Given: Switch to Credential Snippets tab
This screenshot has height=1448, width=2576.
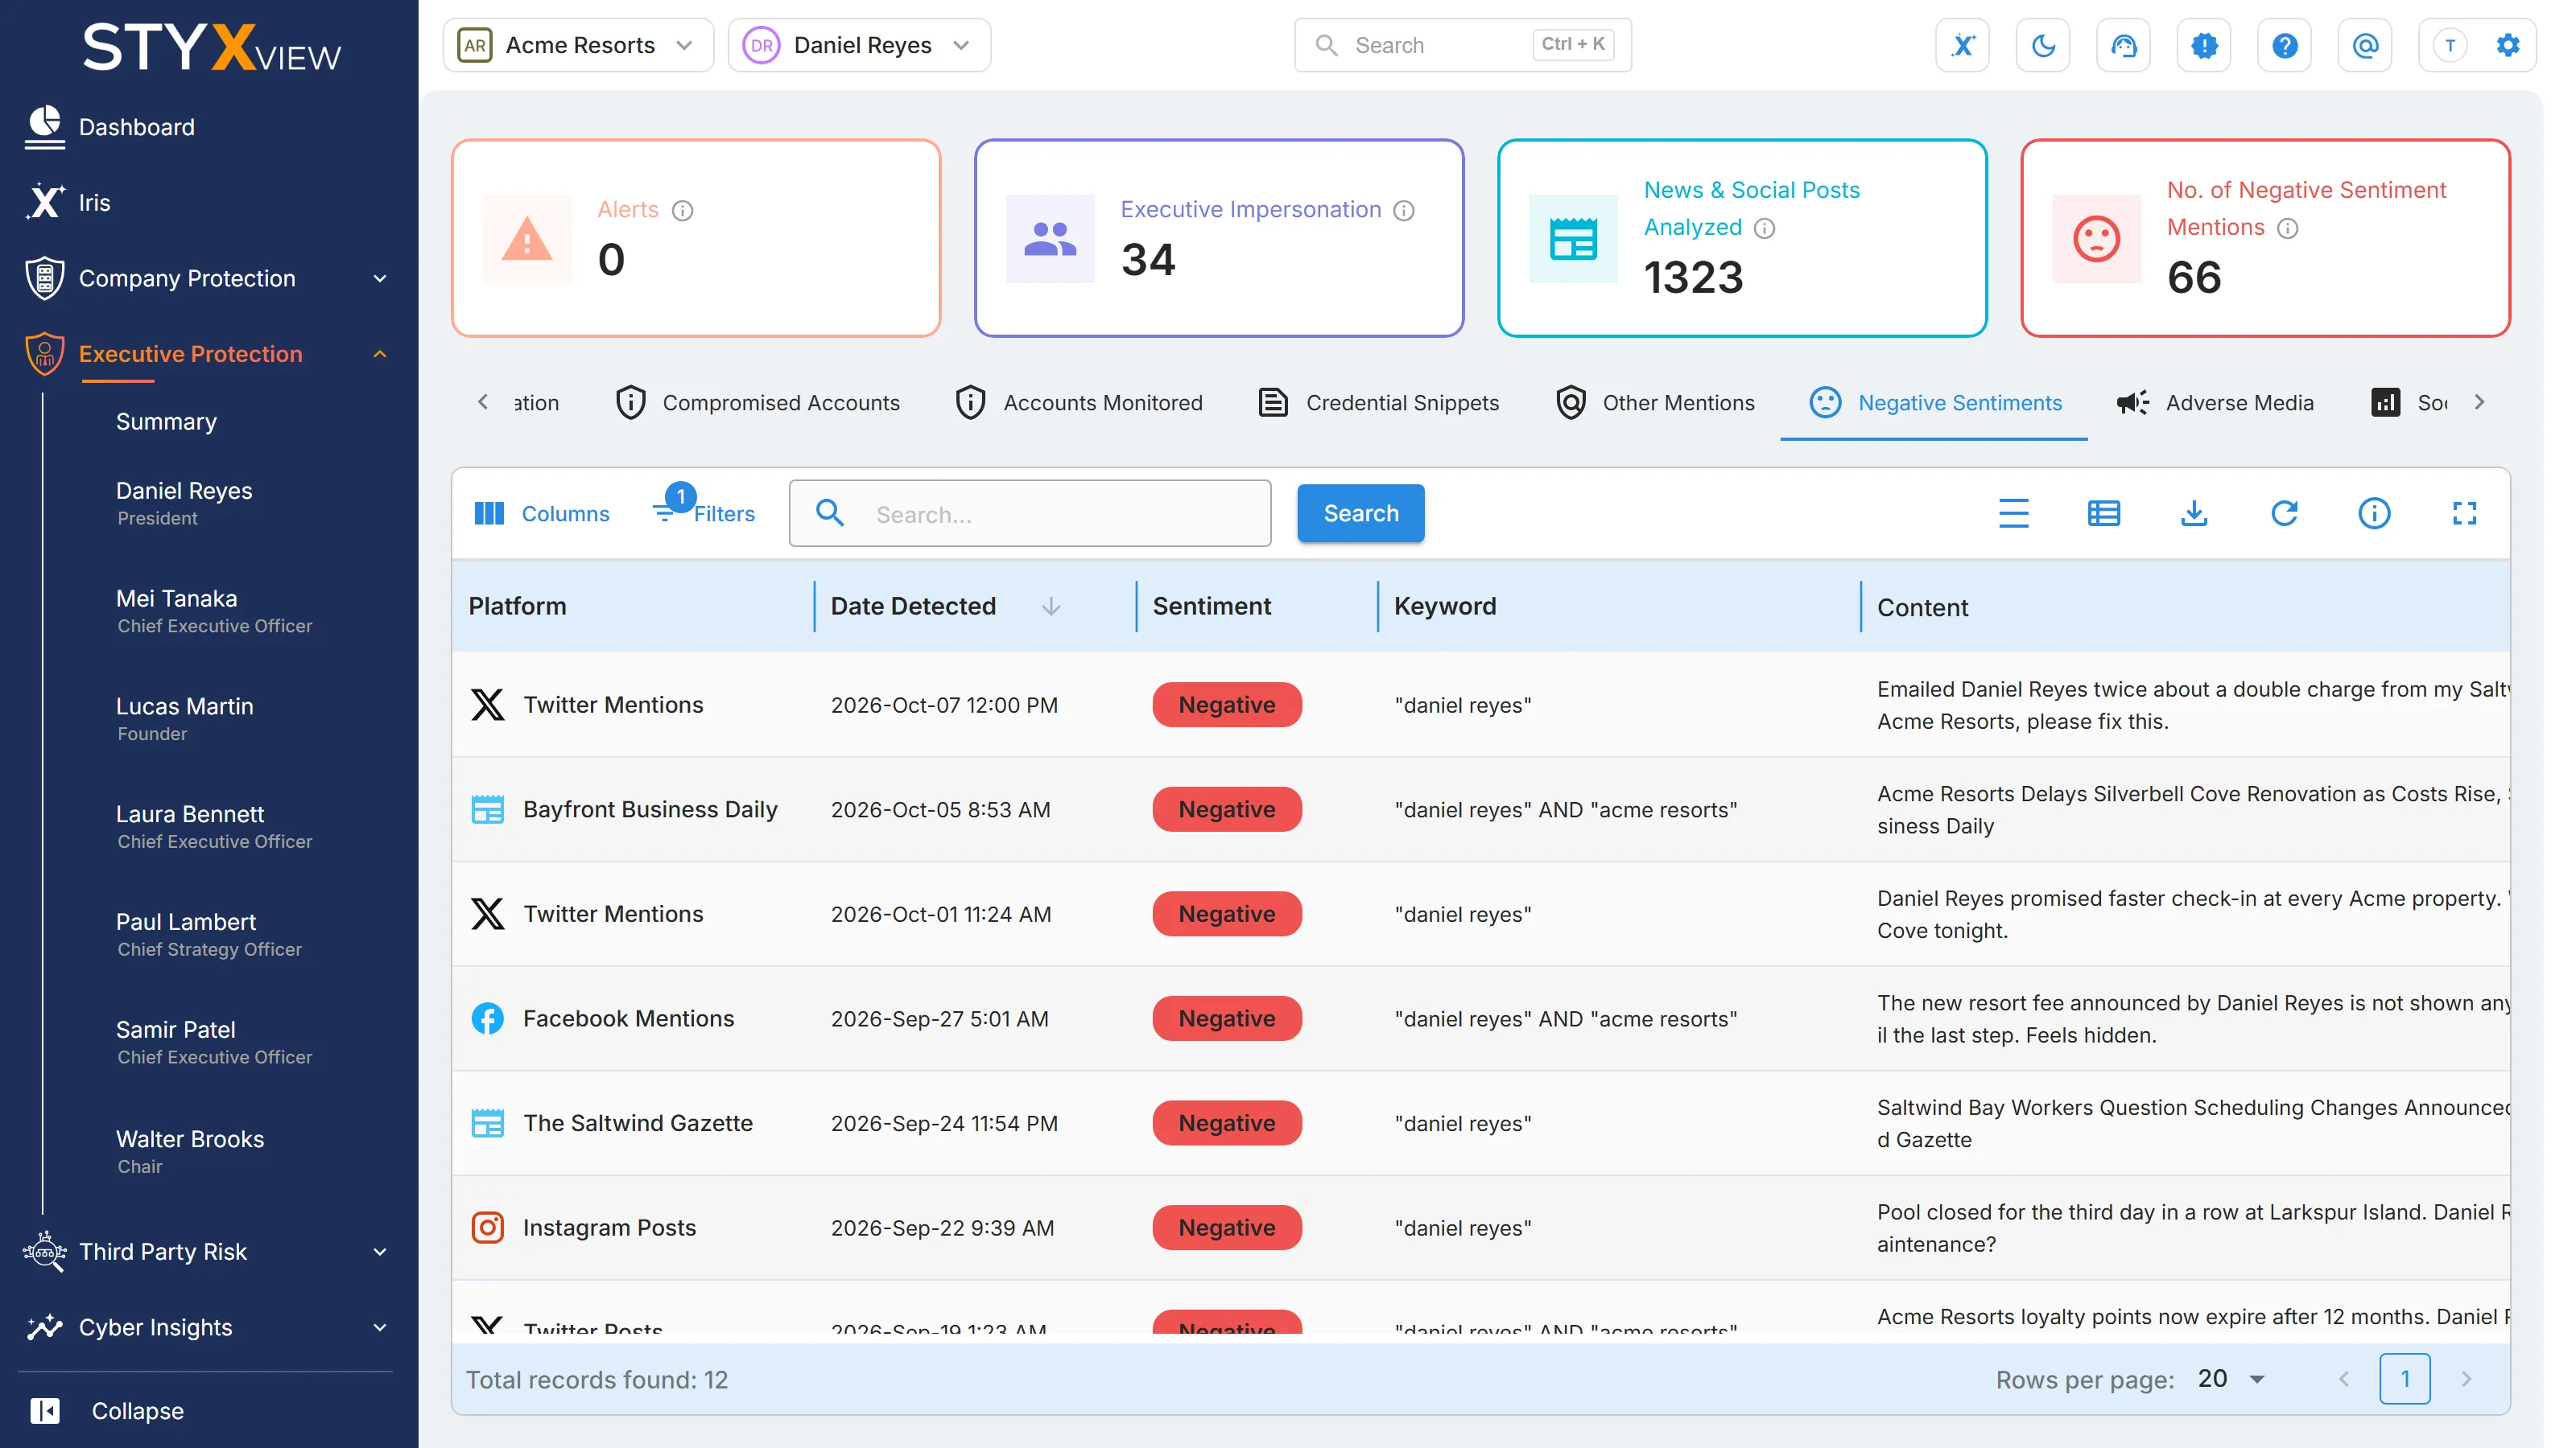Looking at the screenshot, I should (x=1378, y=403).
